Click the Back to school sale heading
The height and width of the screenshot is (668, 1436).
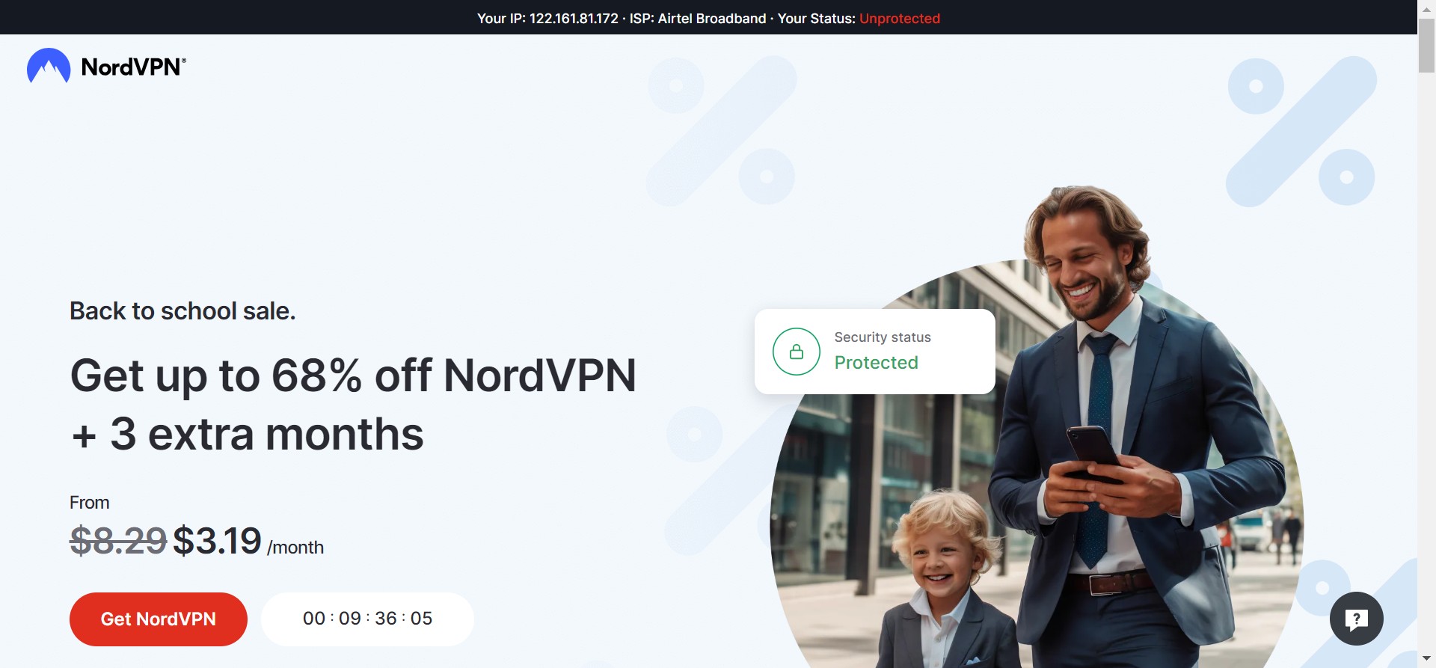click(x=182, y=311)
